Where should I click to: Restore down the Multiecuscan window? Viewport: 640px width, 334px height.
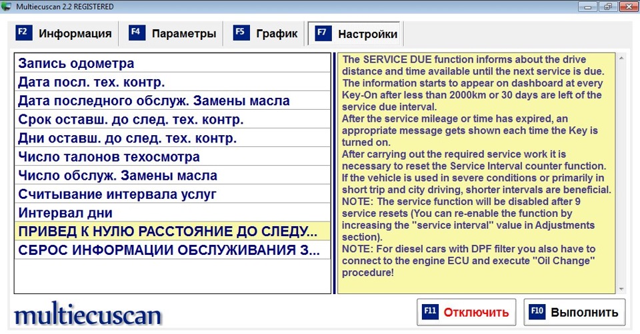608,7
